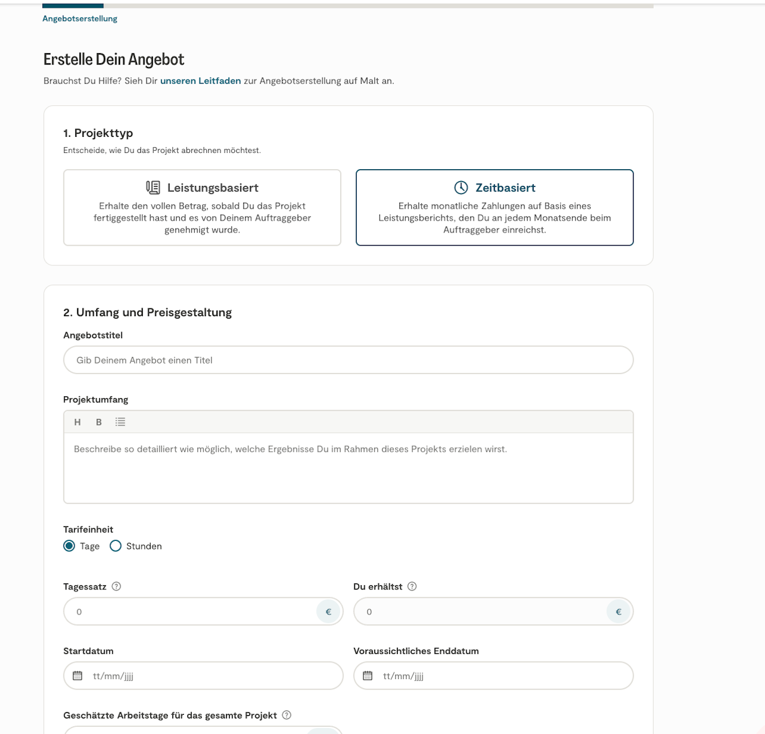This screenshot has width=765, height=734.
Task: Focus the Tagessatz amount field
Action: [191, 611]
